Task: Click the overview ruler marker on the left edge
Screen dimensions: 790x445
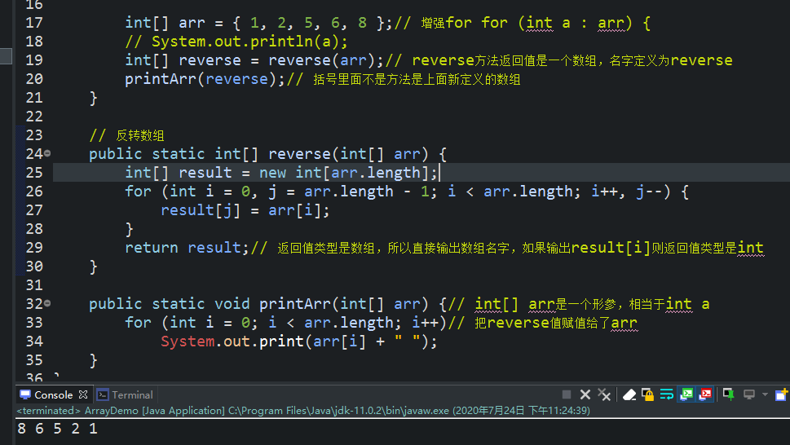Action: [6, 56]
